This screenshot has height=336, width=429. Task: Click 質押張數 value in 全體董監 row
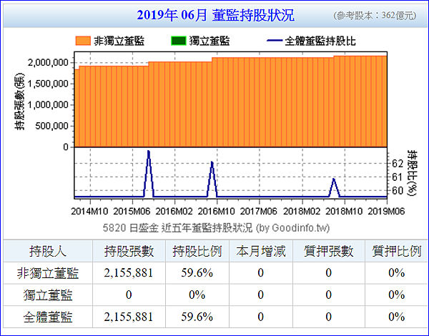(x=329, y=317)
